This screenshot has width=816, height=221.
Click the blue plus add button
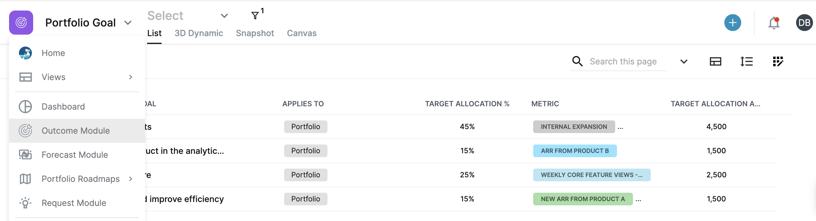[x=732, y=23]
